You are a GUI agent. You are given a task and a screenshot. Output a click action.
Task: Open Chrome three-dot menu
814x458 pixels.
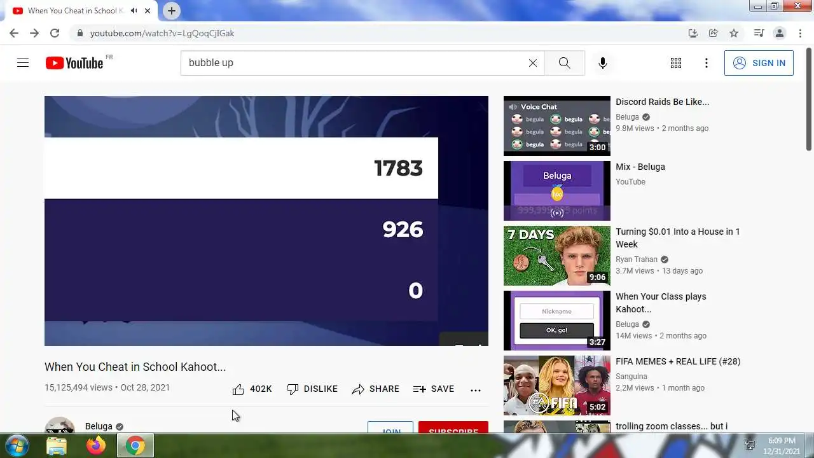pyautogui.click(x=799, y=33)
